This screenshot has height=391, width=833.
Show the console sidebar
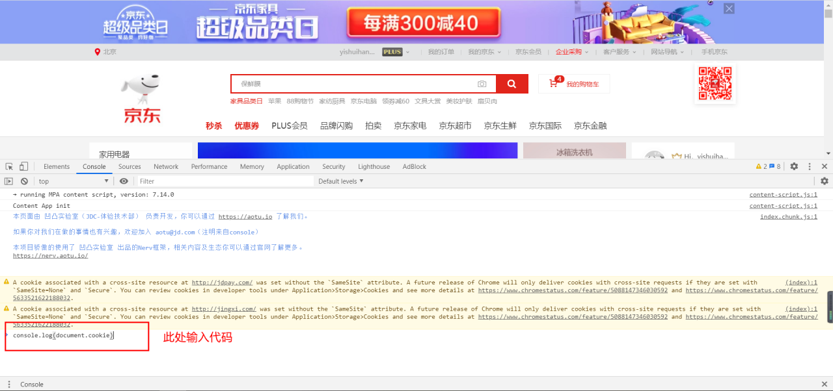9,181
